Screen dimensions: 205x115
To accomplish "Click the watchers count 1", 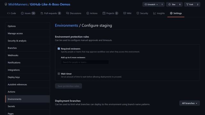I will [162, 4].
